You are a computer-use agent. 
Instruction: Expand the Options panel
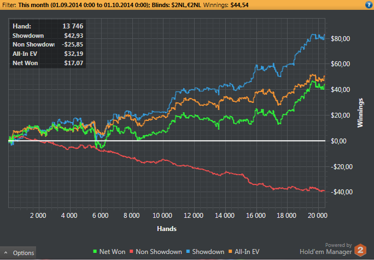18,253
